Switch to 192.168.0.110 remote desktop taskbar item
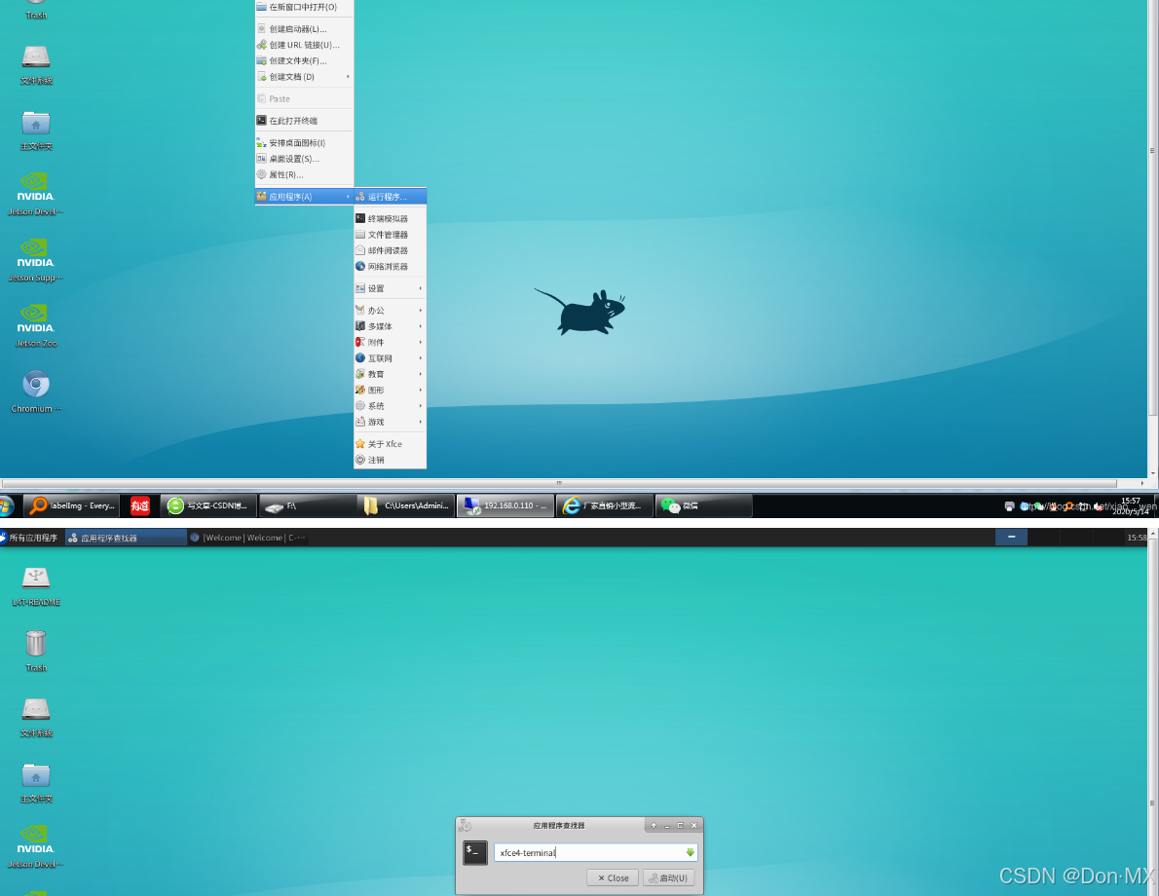Viewport: 1159px width, 896px height. tap(505, 505)
